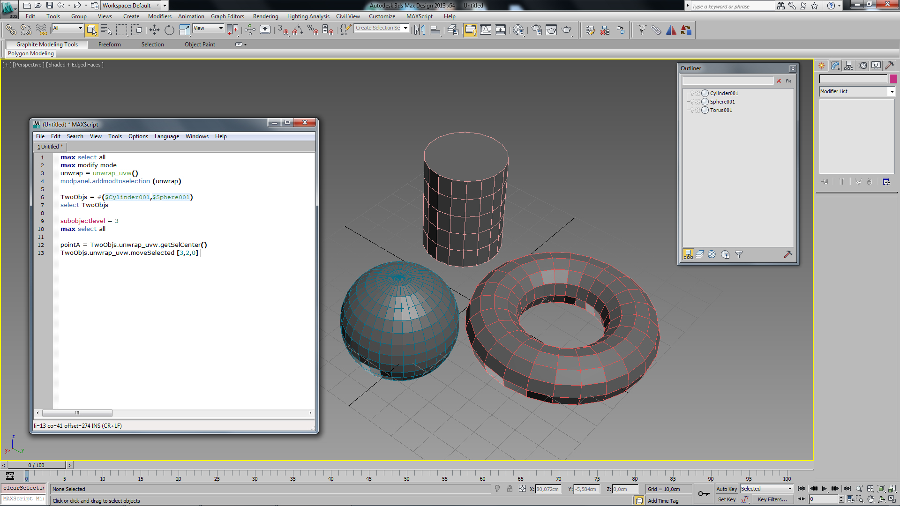Toggle Auto Key mode
900x506 pixels.
pyautogui.click(x=727, y=489)
